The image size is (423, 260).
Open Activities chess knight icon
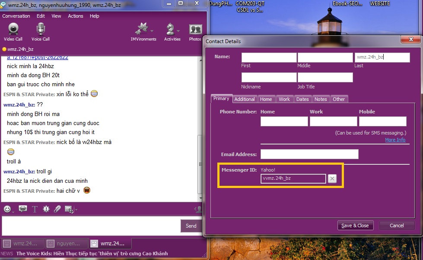tap(170, 29)
